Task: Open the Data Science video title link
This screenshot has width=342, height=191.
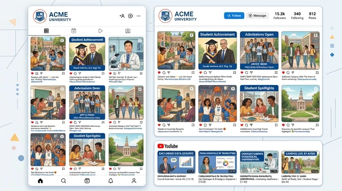Action: pyautogui.click(x=172, y=176)
